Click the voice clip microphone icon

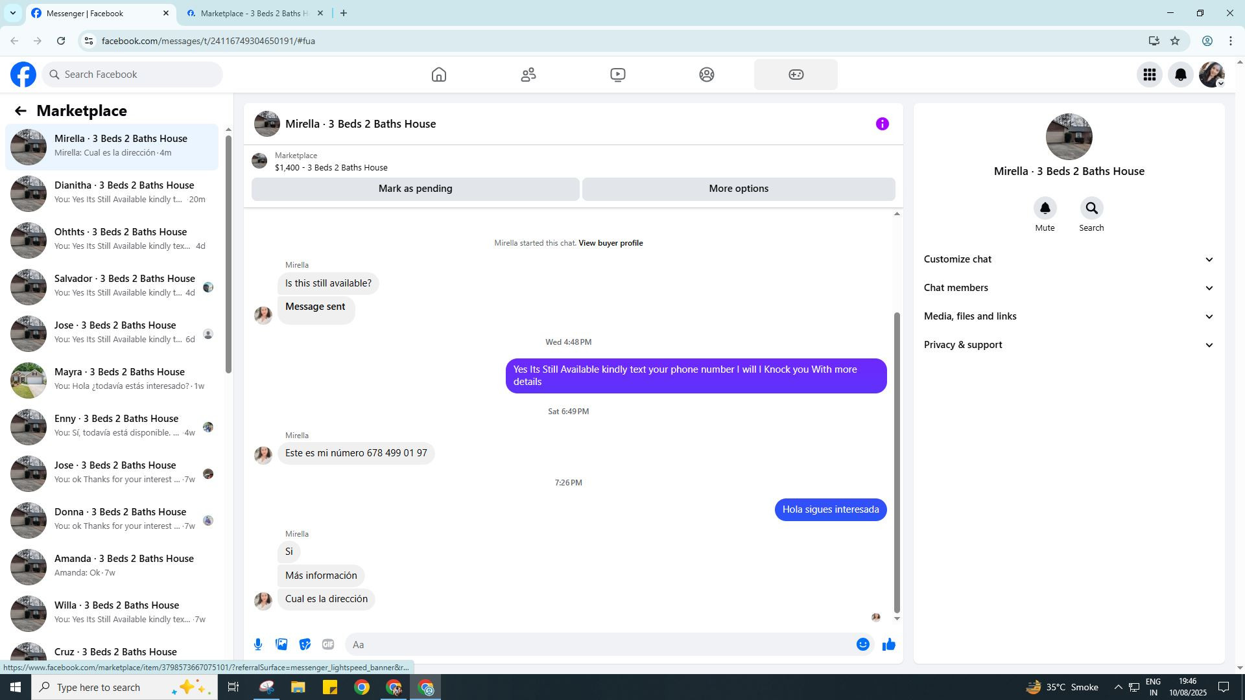coord(258,644)
